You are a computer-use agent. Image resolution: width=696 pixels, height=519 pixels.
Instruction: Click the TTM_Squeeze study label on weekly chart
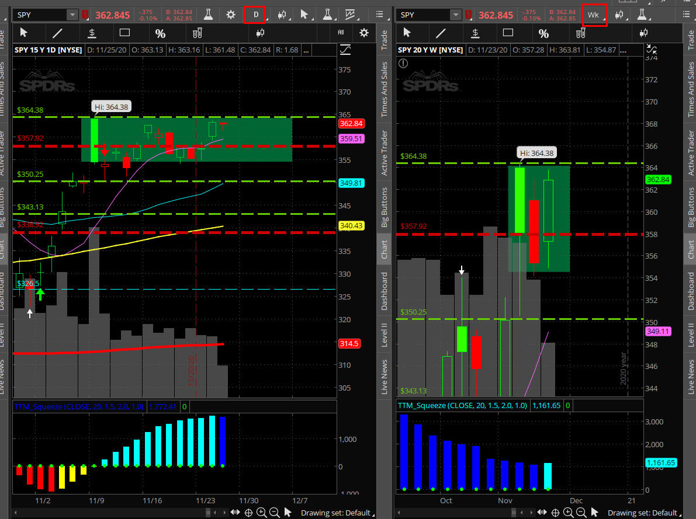[462, 405]
